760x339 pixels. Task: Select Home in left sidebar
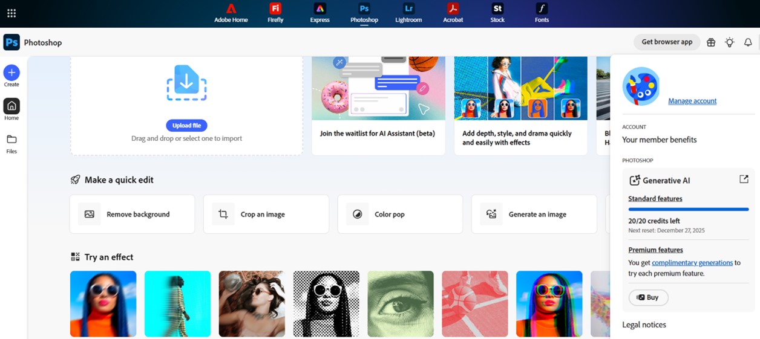[x=11, y=107]
